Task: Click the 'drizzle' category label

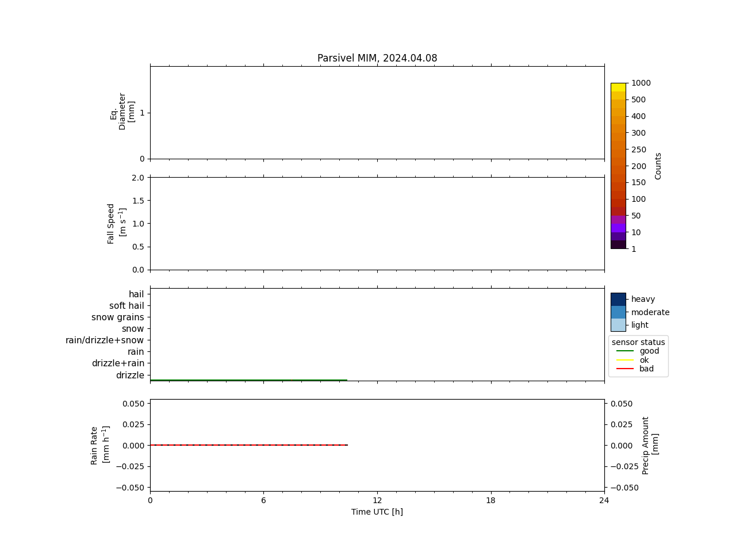Action: pyautogui.click(x=130, y=375)
